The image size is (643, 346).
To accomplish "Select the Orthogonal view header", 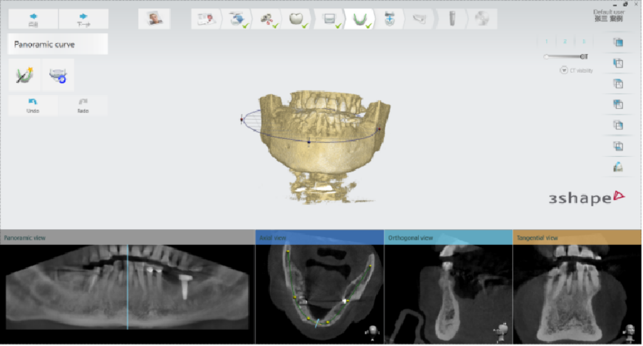I will point(448,238).
